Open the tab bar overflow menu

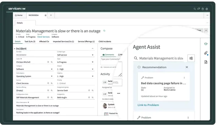[207, 15]
